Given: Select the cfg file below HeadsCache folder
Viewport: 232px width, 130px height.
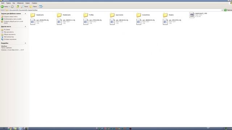Looking at the screenshot, I should [x=40, y=22].
